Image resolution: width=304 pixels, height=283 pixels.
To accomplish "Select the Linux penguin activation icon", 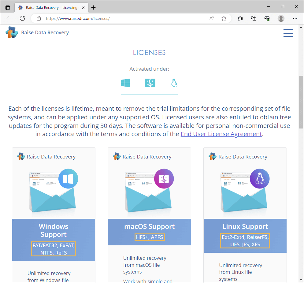I will (x=174, y=83).
